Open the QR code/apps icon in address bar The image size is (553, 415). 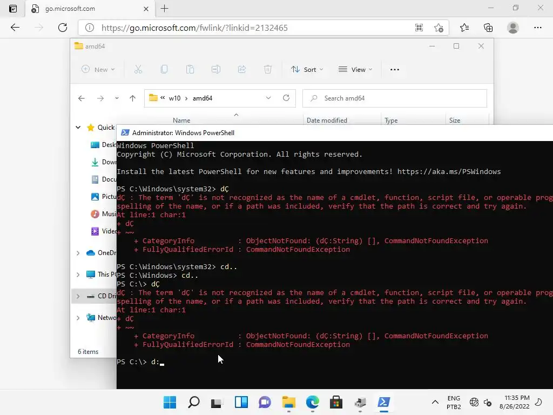[x=419, y=28]
